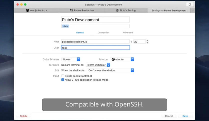Select the Settings — Pluto's Development tab

pos(169,10)
